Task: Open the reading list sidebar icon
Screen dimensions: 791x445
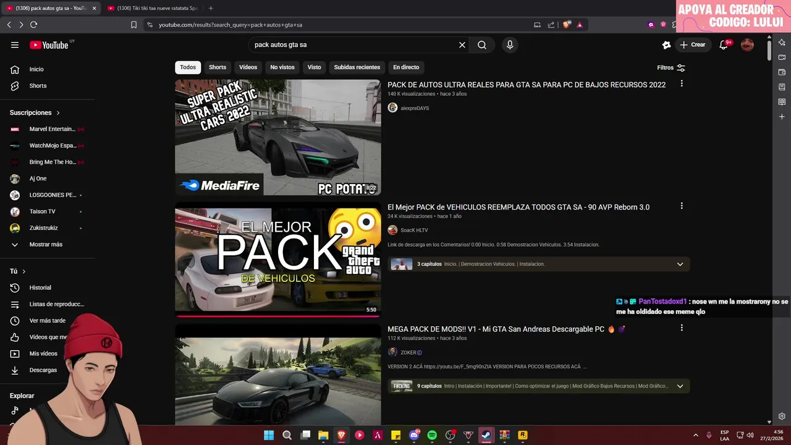Action: [x=782, y=101]
